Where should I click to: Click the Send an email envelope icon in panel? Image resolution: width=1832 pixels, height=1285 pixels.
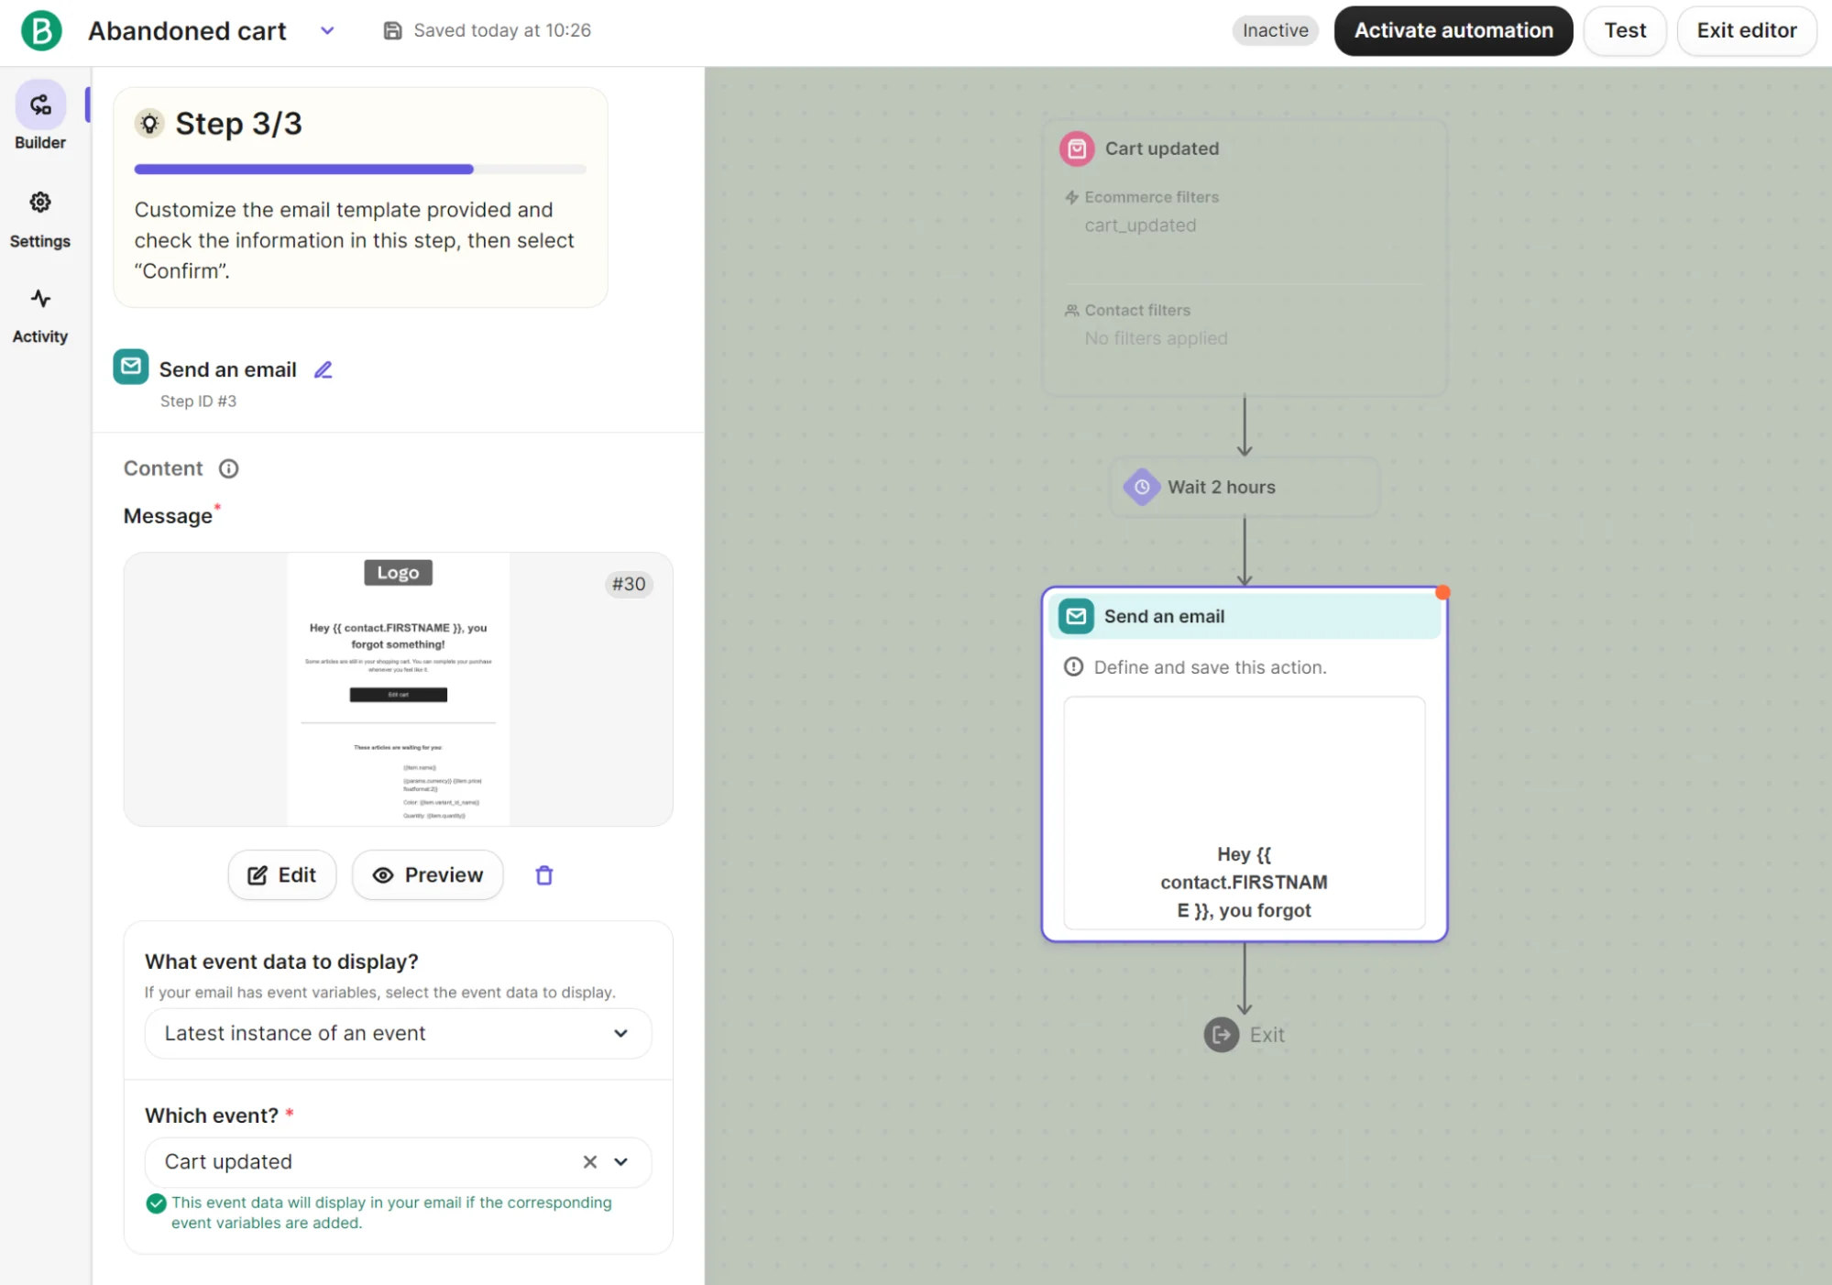tap(131, 367)
